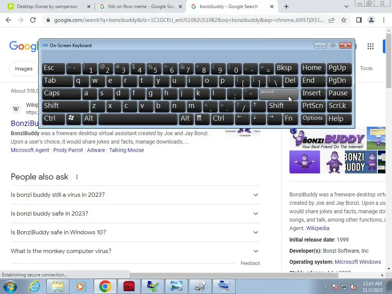Open the Microsoft Windows link

click(x=358, y=262)
